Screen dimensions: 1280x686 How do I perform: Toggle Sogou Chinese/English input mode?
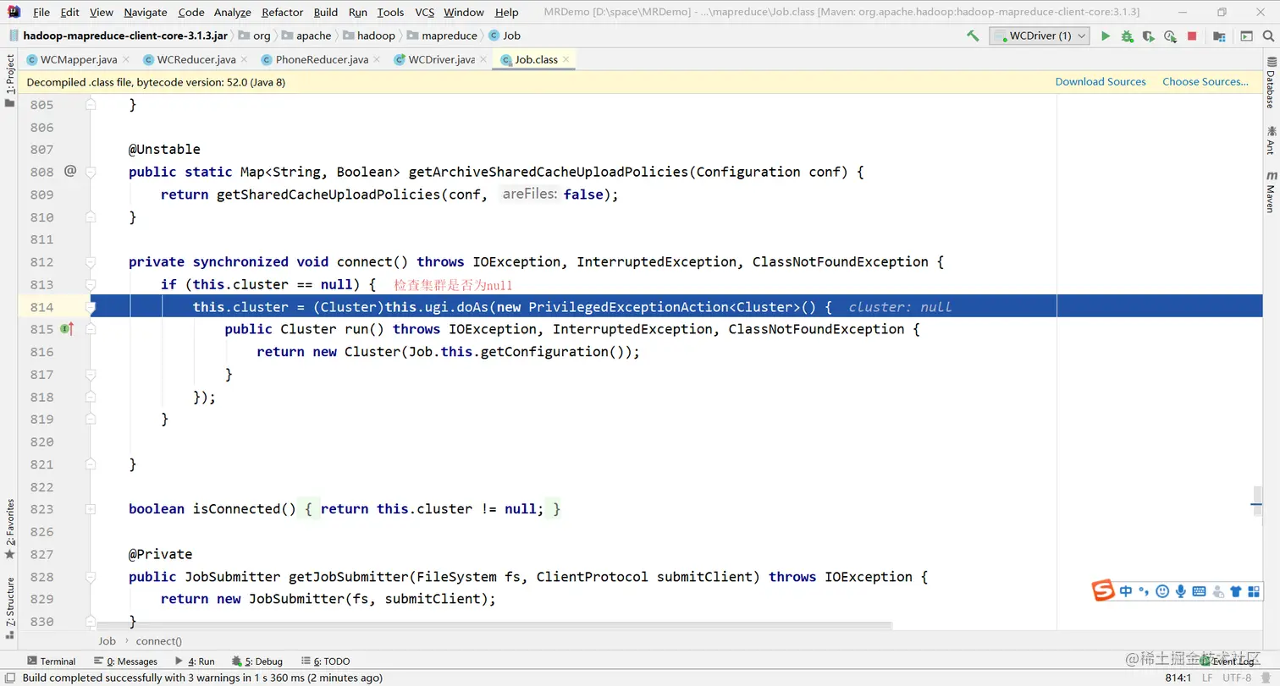(1126, 591)
